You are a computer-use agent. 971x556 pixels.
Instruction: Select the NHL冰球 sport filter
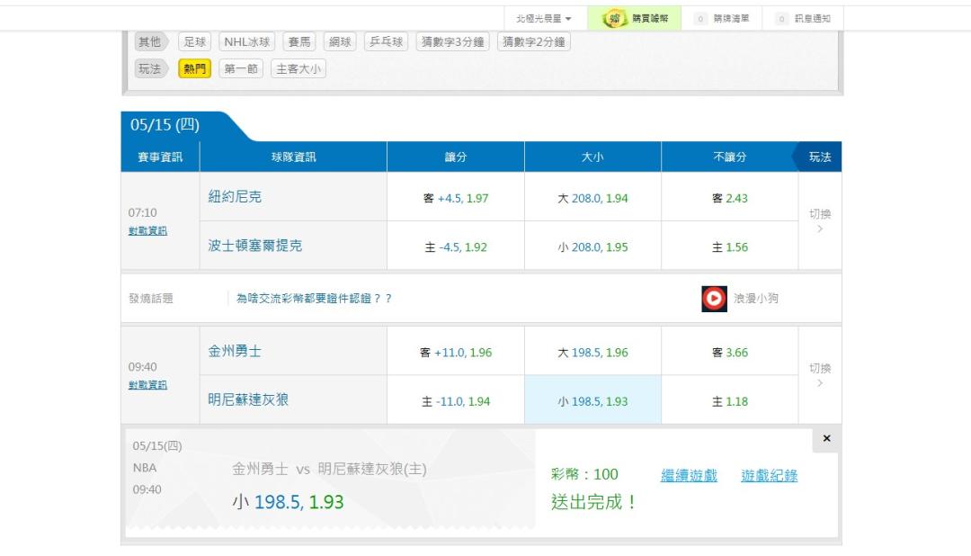point(247,41)
